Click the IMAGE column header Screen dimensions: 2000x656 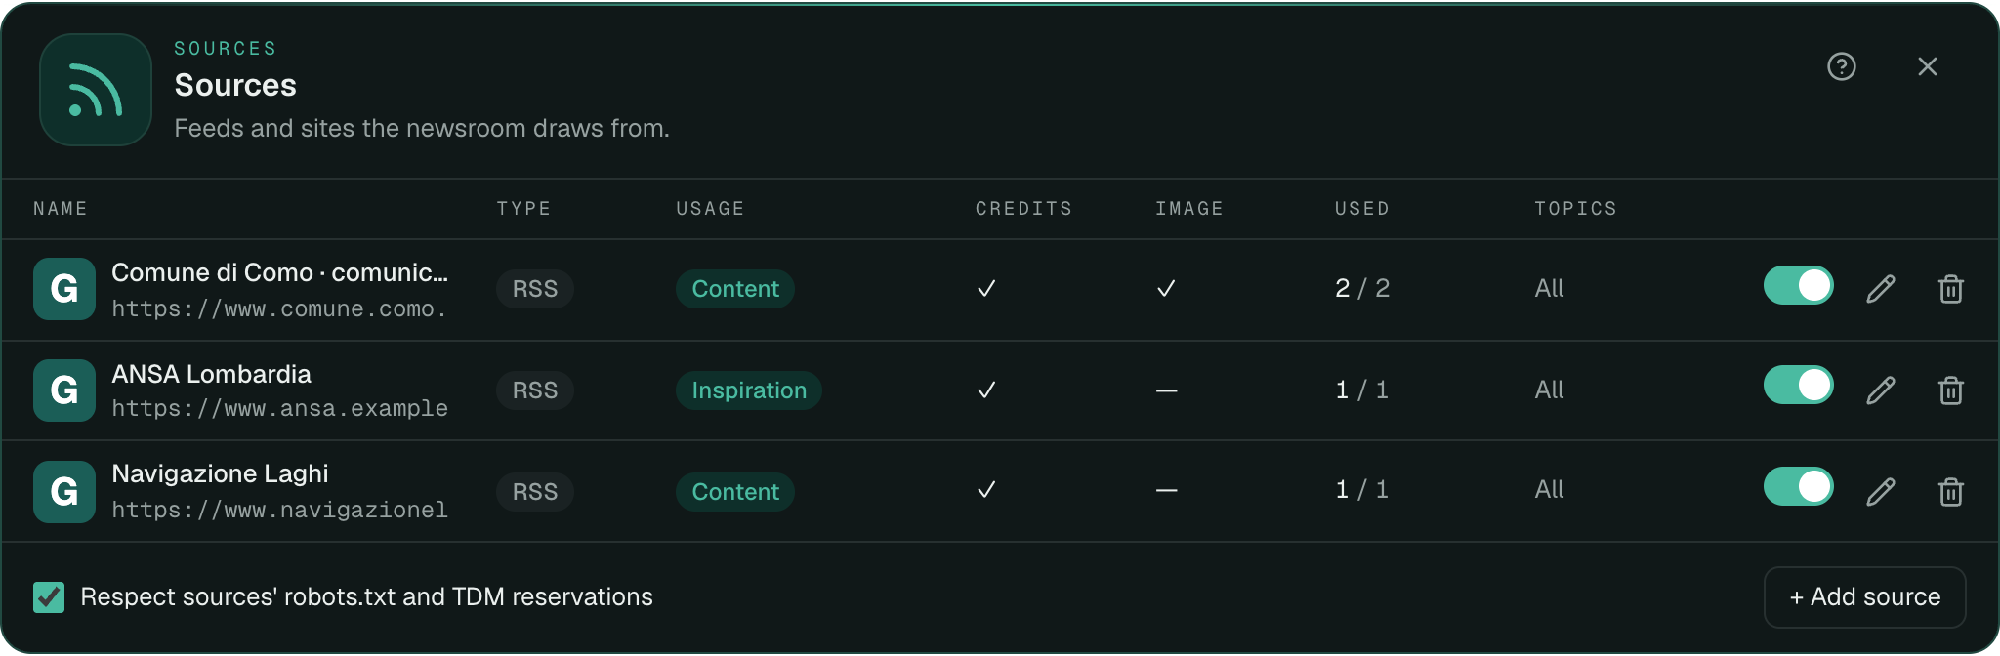tap(1188, 209)
